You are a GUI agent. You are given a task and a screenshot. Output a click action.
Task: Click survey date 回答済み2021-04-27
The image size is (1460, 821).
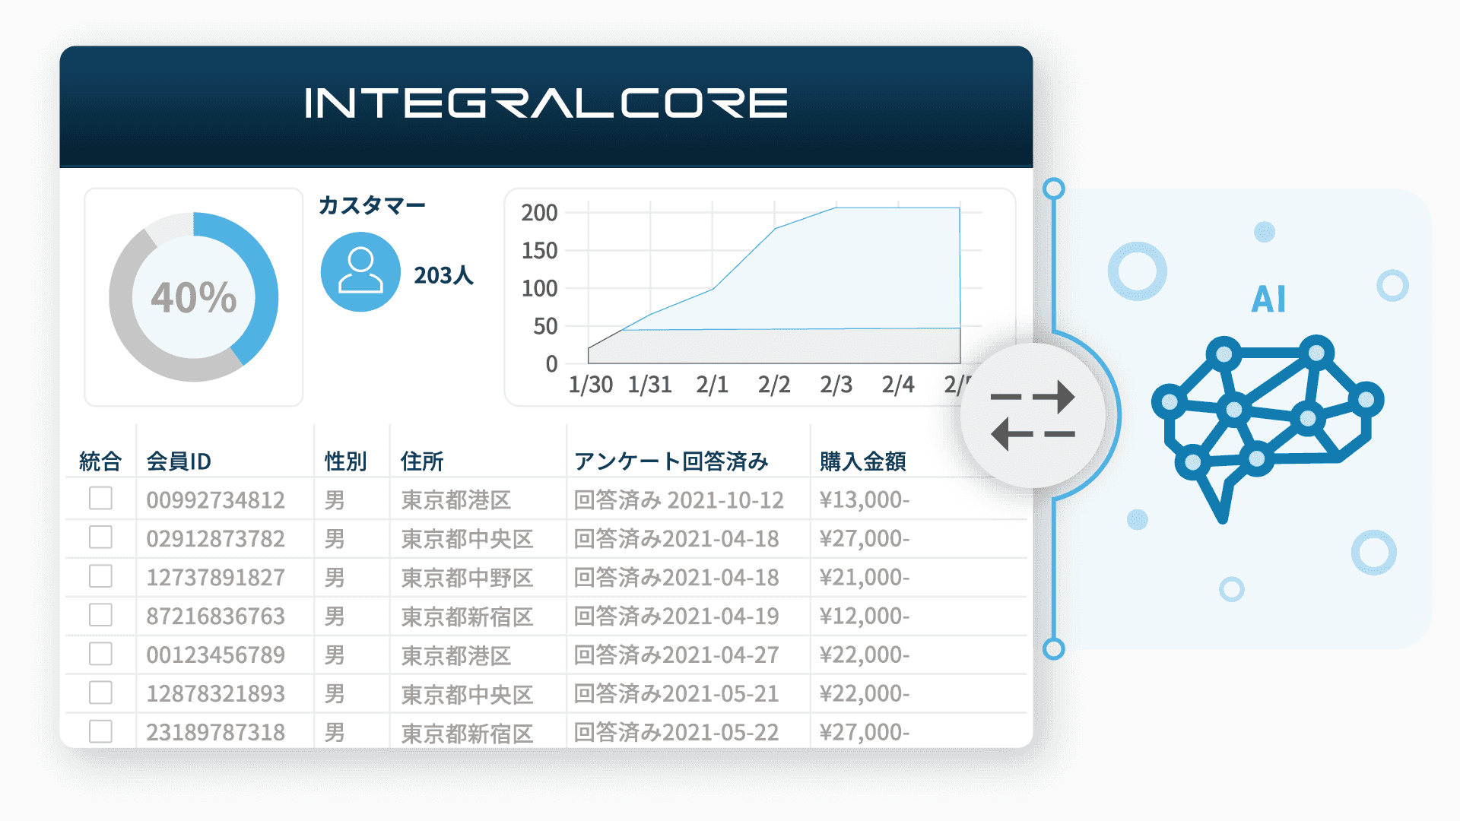click(676, 655)
